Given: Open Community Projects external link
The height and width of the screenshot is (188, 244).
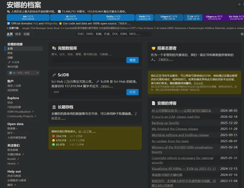Looking at the screenshot, I should point(22,116).
